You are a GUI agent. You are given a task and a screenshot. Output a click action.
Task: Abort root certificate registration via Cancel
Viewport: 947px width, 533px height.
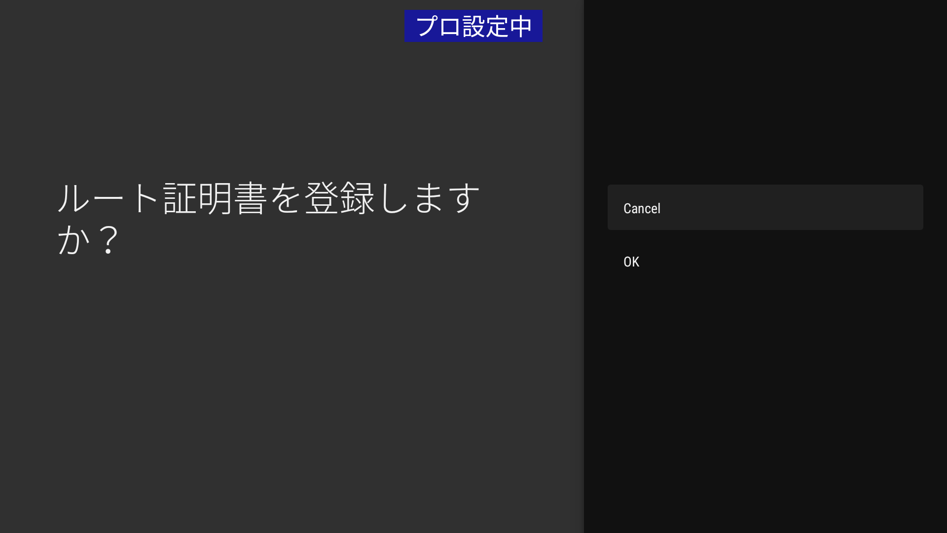(x=765, y=208)
